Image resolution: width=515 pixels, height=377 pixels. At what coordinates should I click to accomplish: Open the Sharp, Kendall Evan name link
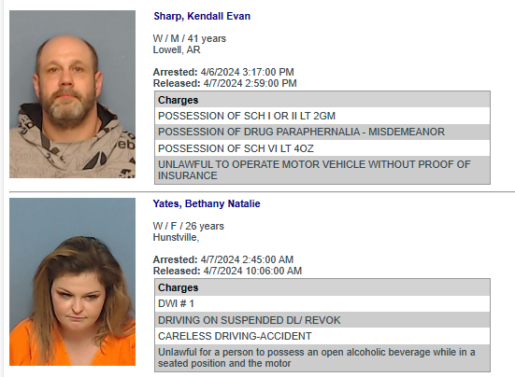tap(202, 16)
